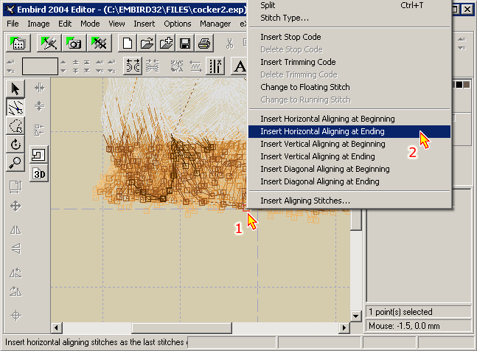Screen dimensions: 477x351
Task: Click the brown-gray color swatch in palette
Action: pos(467,85)
